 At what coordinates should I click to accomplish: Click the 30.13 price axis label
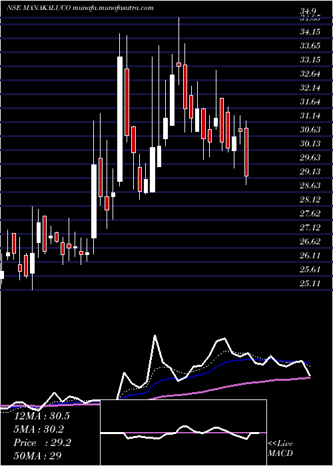[x=310, y=144]
